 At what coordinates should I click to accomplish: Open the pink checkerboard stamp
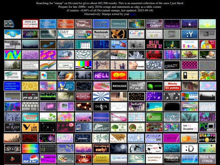coord(189,65)
